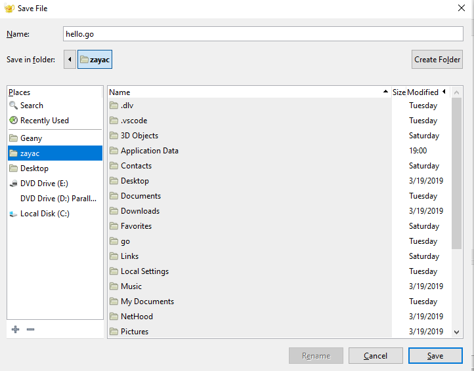Select the Geany bookmark in Places
The width and height of the screenshot is (474, 371).
55,138
